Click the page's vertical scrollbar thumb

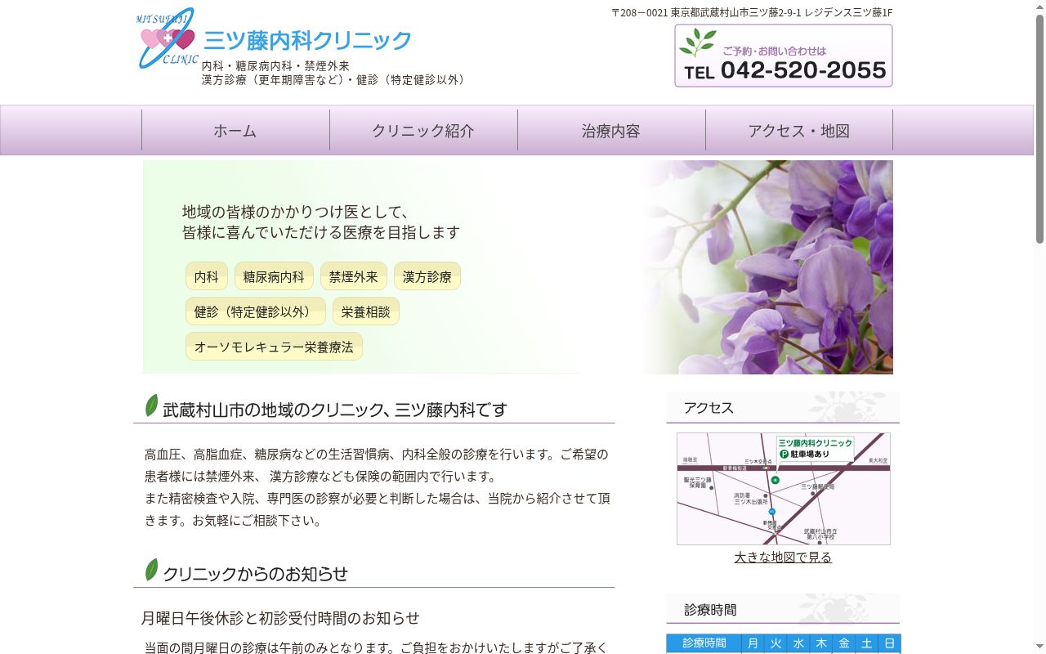pyautogui.click(x=1039, y=129)
